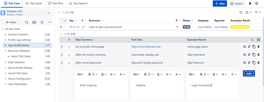This screenshot has width=264, height=102.
Task: Open text color picker in Step Summary editor
Action: point(104,74)
